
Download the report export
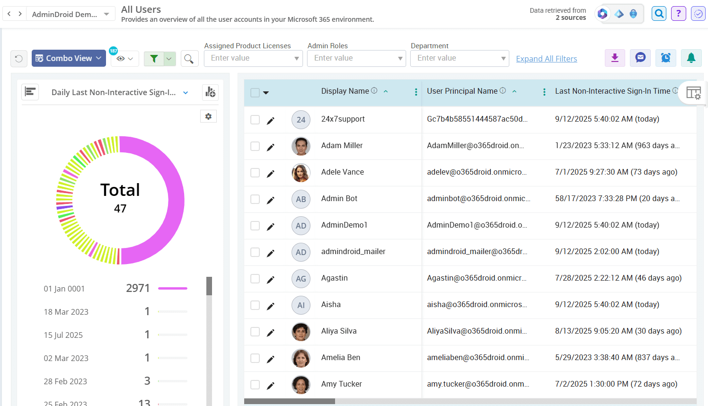tap(615, 57)
